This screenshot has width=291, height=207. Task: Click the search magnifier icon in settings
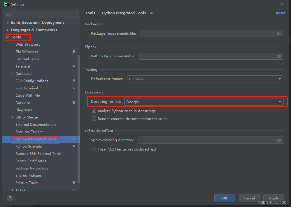coord(8,15)
